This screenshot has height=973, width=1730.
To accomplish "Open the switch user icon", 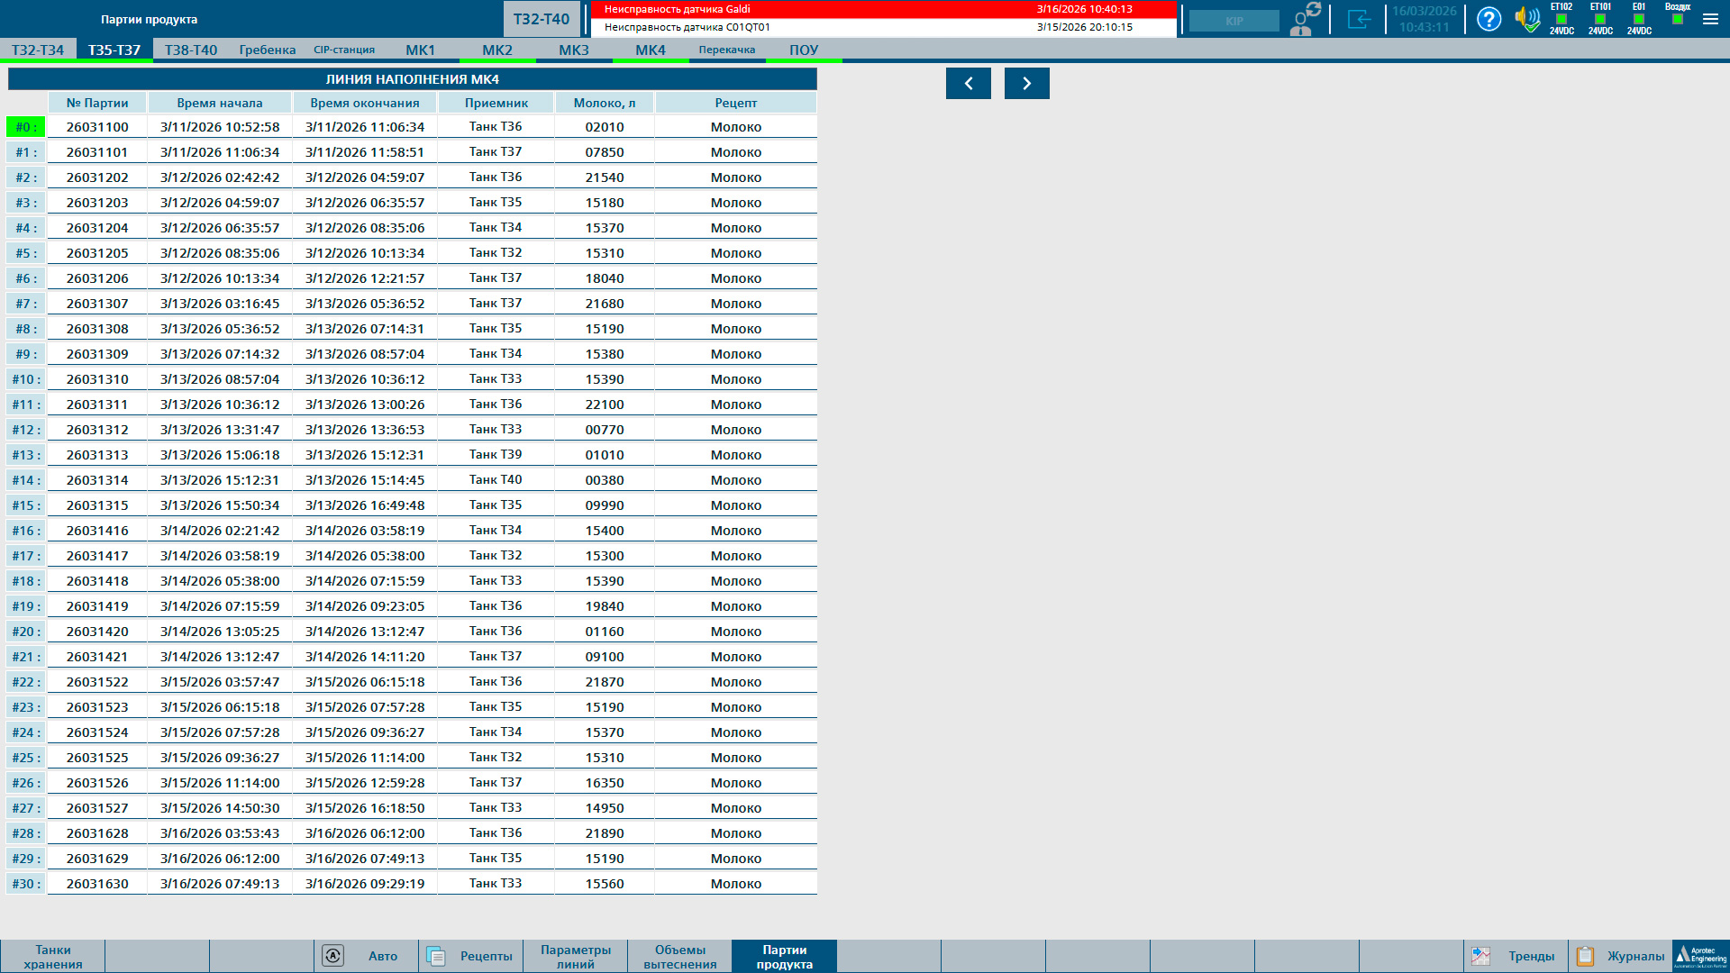I will 1304,19.
